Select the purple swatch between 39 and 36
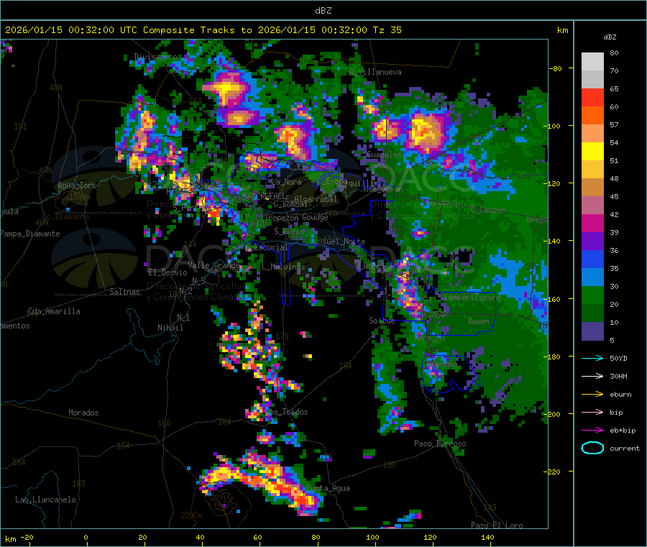Image resolution: width=647 pixels, height=547 pixels. click(x=592, y=242)
